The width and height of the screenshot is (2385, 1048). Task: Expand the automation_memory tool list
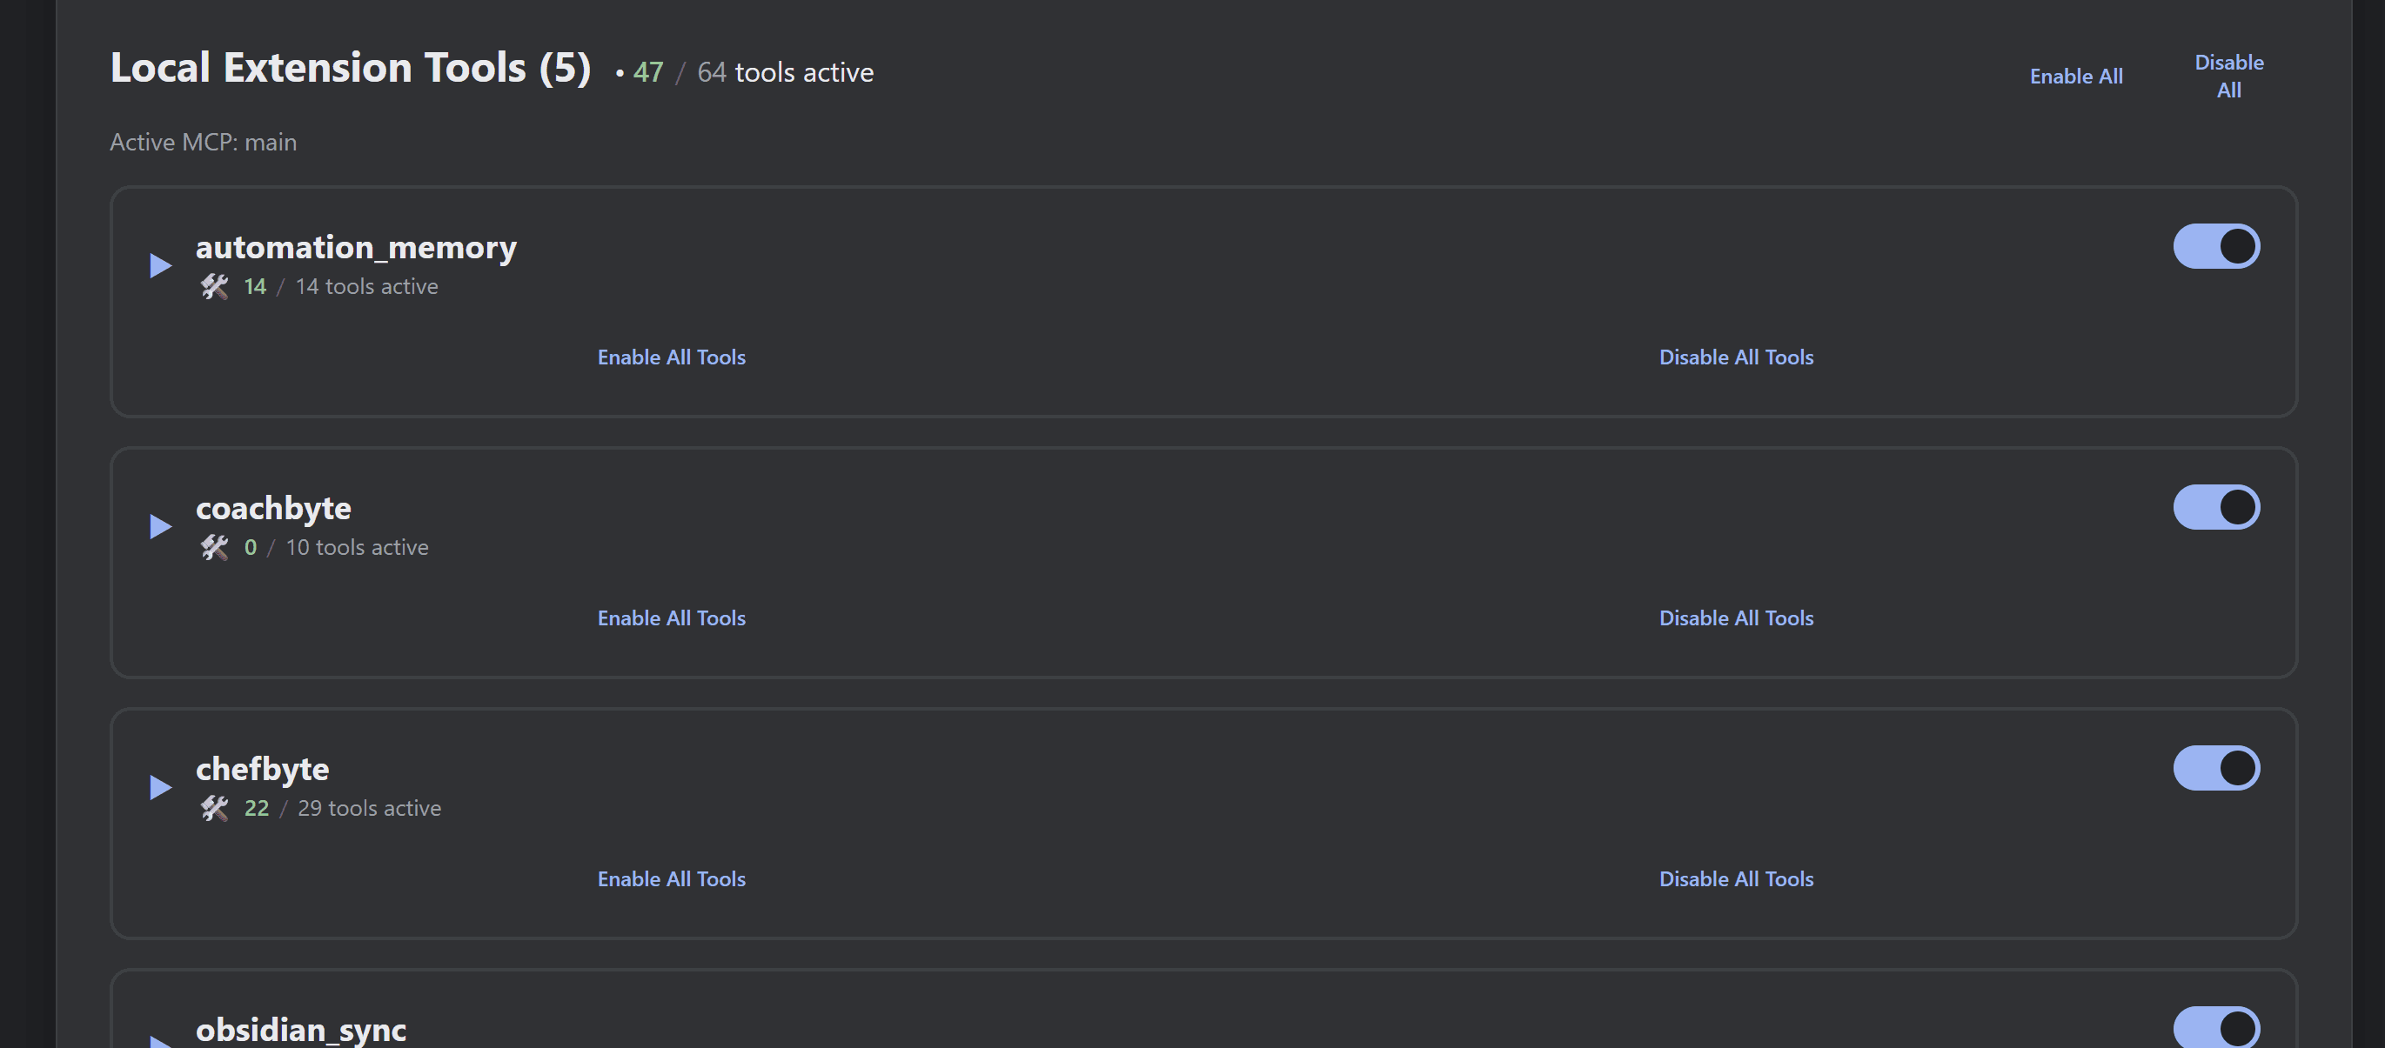[x=161, y=267]
